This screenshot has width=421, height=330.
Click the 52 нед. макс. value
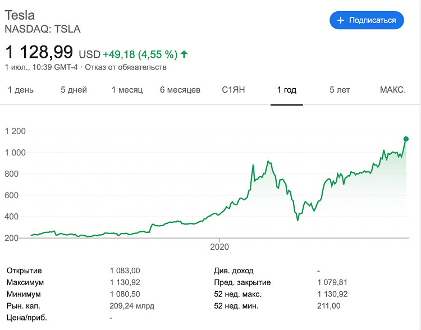333,294
